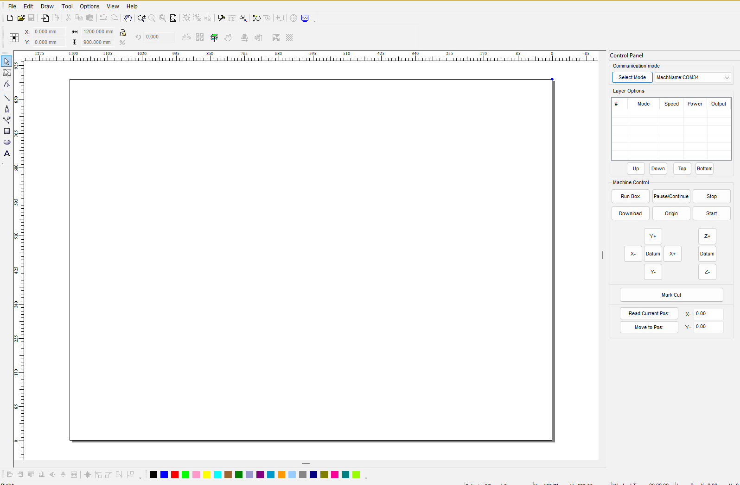Viewport: 740px width, 485px height.
Task: Click the third left-toolbar cutting tool icon
Action: (x=6, y=84)
